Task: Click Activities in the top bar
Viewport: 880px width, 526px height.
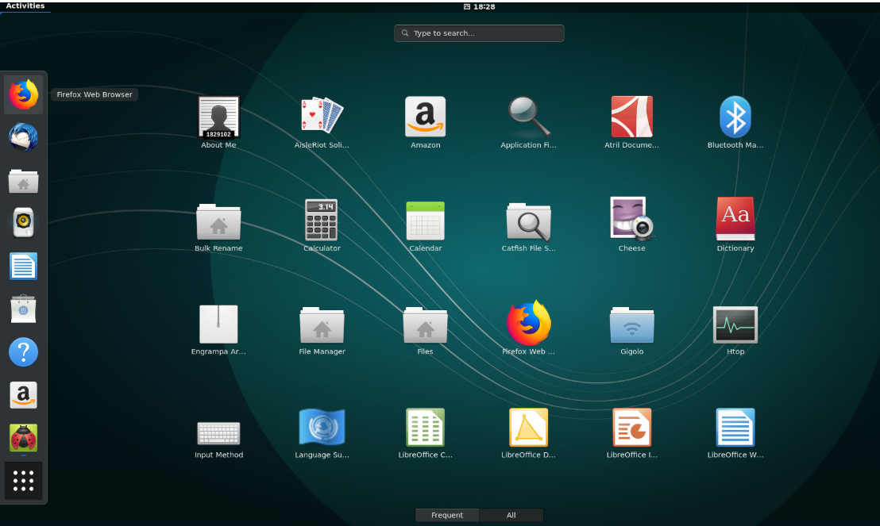Action: click(25, 6)
